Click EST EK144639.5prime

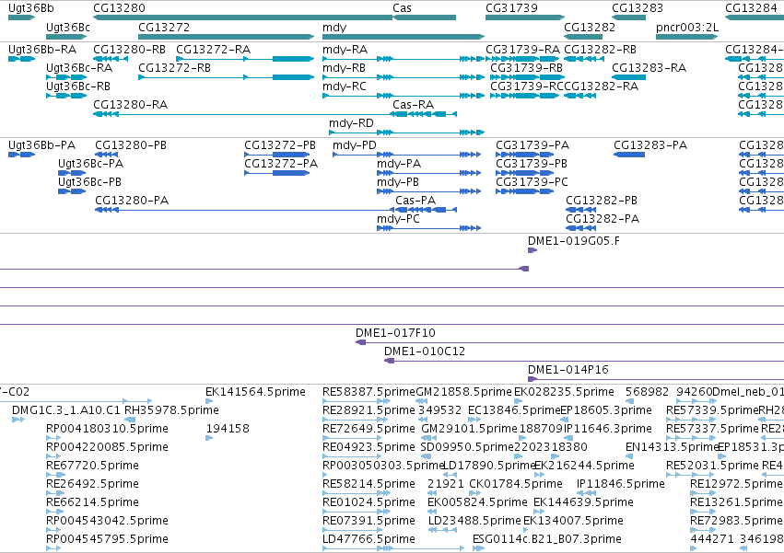coord(540,512)
